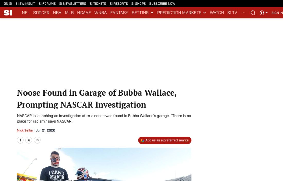Open SI TV
The height and width of the screenshot is (181, 283).
point(232,13)
